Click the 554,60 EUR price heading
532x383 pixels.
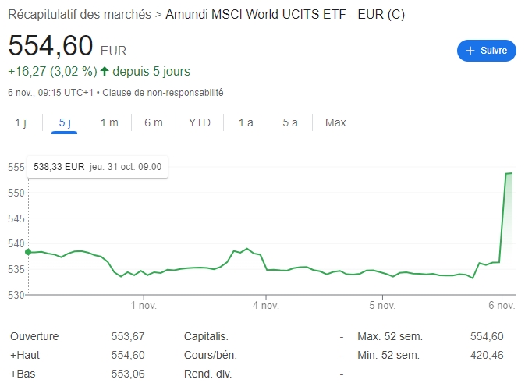[x=51, y=45]
